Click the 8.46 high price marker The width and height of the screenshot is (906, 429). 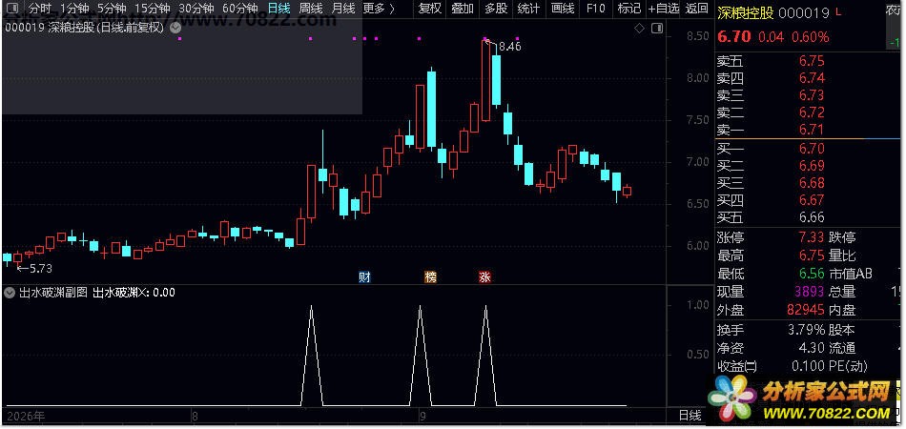tap(504, 46)
